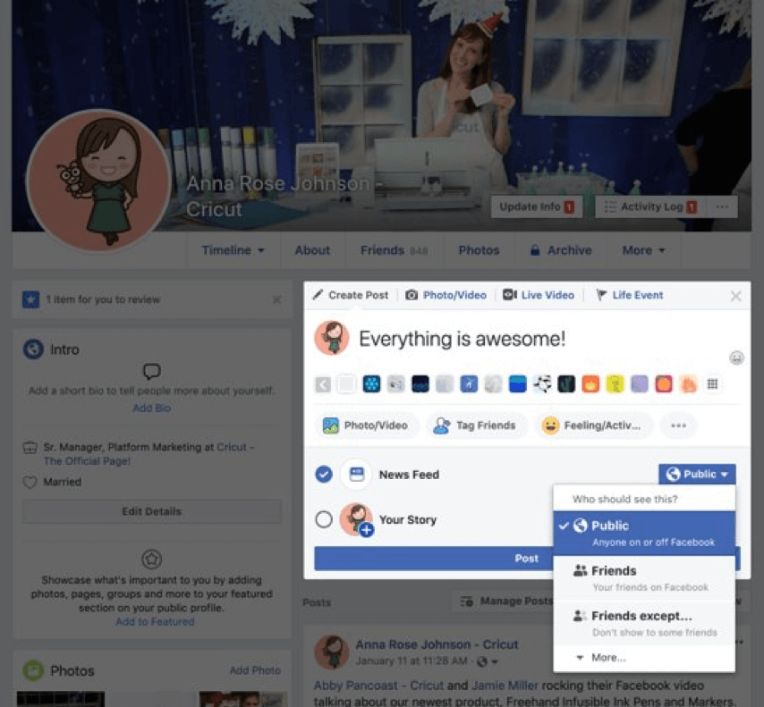This screenshot has height=707, width=764.
Task: Click the Feeling/Activity smiley icon
Action: point(550,425)
